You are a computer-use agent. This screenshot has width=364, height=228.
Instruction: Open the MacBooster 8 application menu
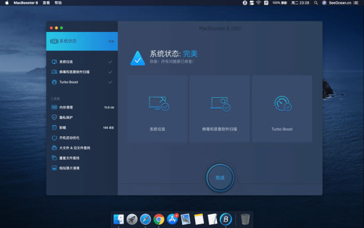[26, 3]
